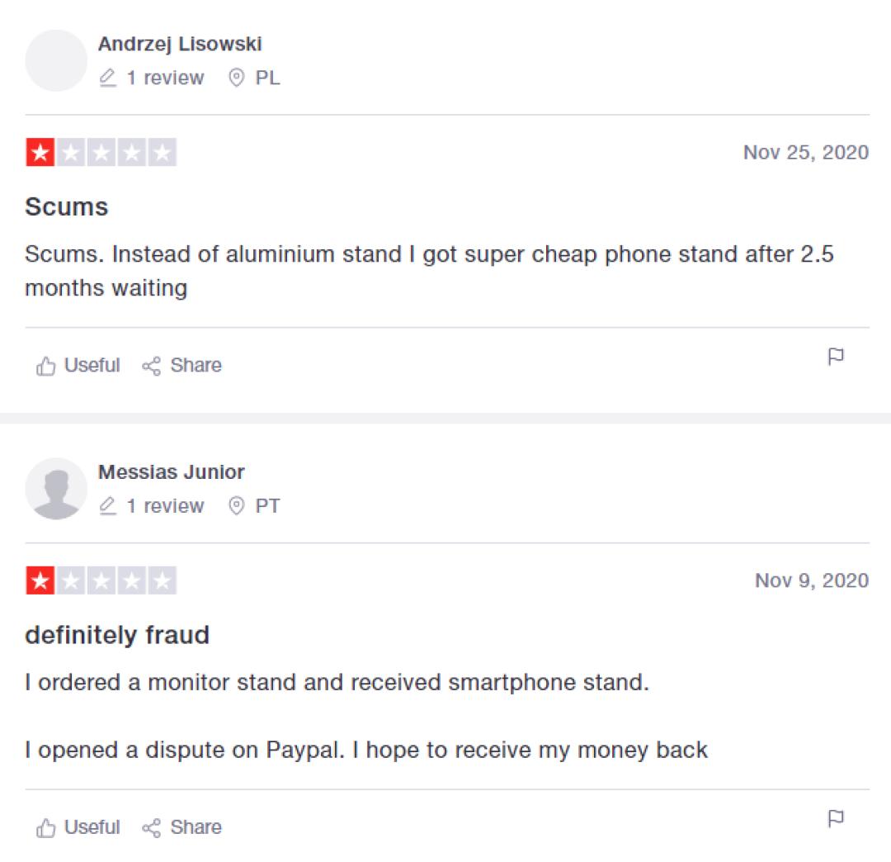
Task: Mark the definitely fraud review as Useful
Action: (x=78, y=827)
